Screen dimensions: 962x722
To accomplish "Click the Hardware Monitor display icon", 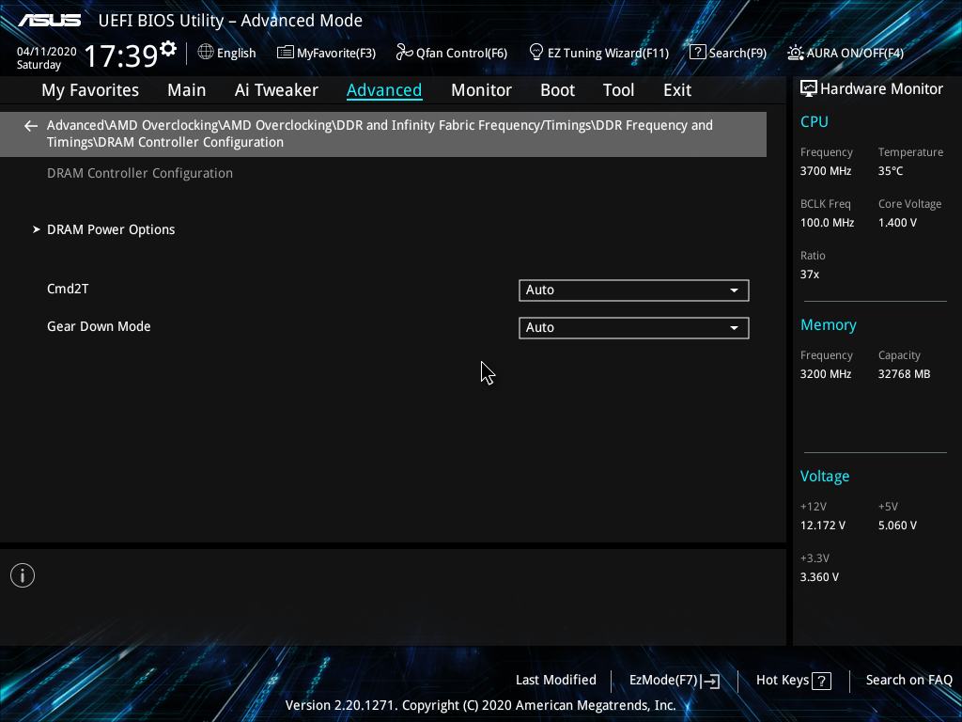I will (809, 89).
